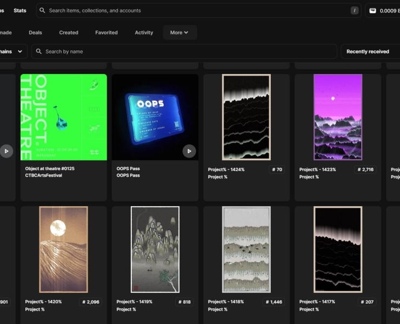Click the rank # 818 badge

[x=184, y=302]
